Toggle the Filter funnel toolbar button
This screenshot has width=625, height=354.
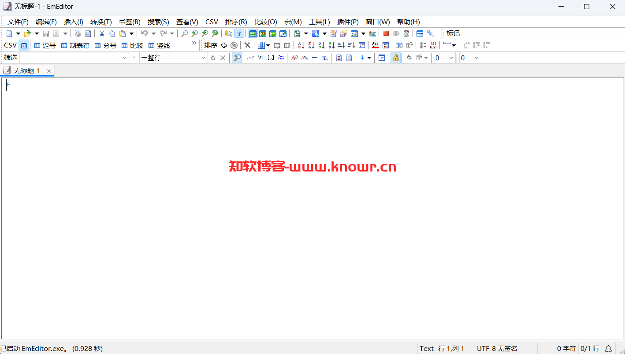point(239,33)
